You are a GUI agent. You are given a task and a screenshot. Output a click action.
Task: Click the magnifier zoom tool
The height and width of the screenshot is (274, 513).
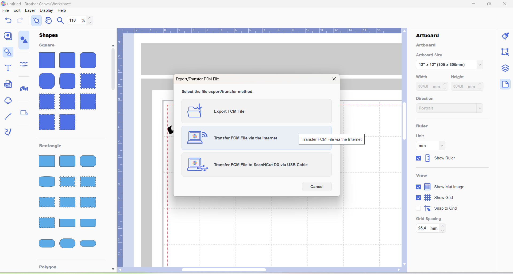60,21
